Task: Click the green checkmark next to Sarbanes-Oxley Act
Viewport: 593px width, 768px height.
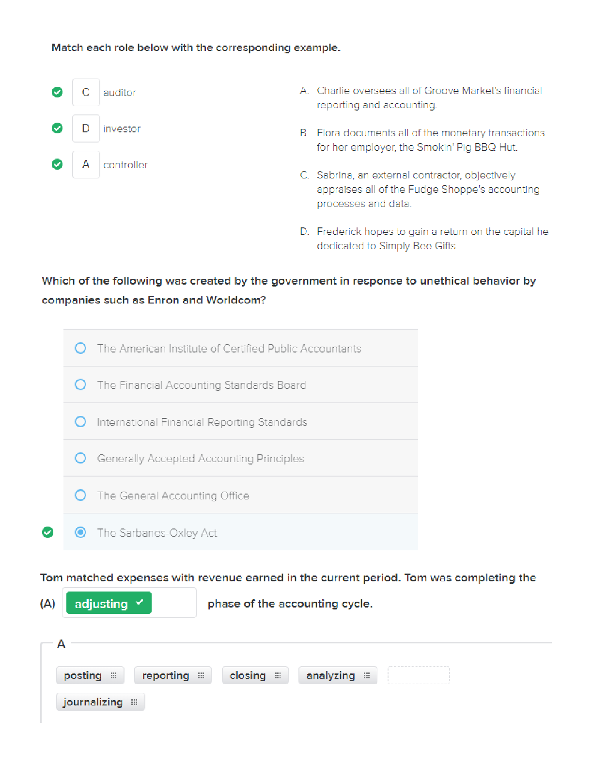Action: tap(47, 532)
